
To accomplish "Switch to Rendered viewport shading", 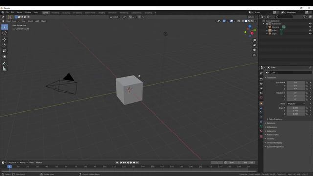I will [252, 21].
